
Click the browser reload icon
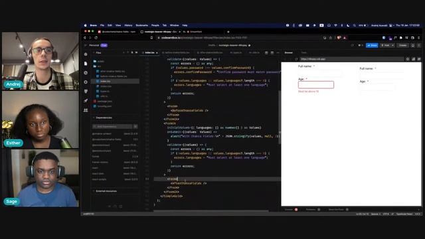(x=96, y=38)
